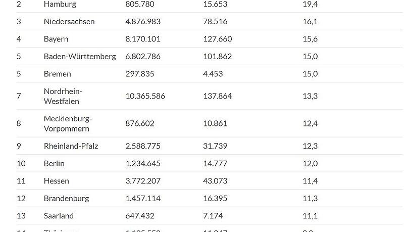Click the 137.864 value cell
Image resolution: width=410 pixels, height=232 pixels.
tap(218, 96)
